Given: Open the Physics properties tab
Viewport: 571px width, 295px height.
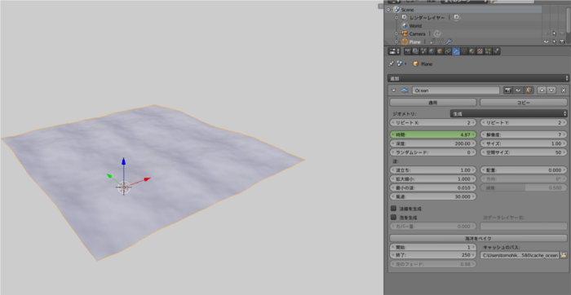Looking at the screenshot, I should pyautogui.click(x=496, y=51).
